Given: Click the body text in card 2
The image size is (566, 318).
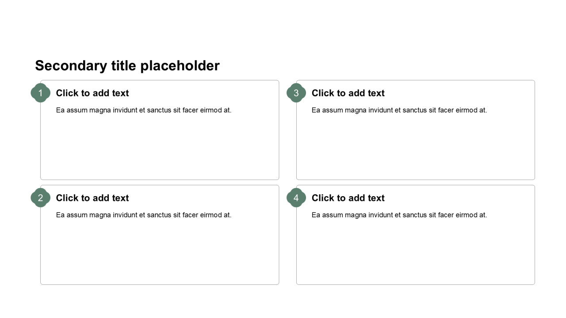Looking at the screenshot, I should point(144,215).
